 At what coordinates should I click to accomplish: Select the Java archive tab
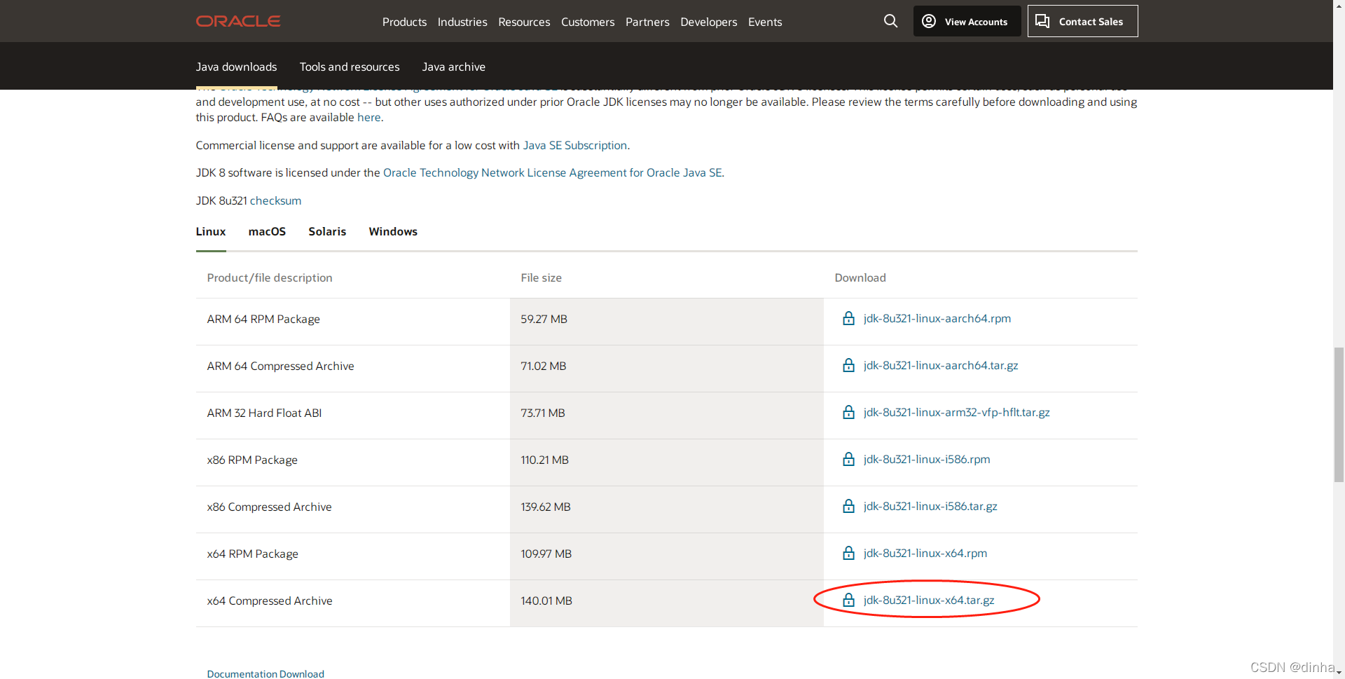click(x=453, y=67)
